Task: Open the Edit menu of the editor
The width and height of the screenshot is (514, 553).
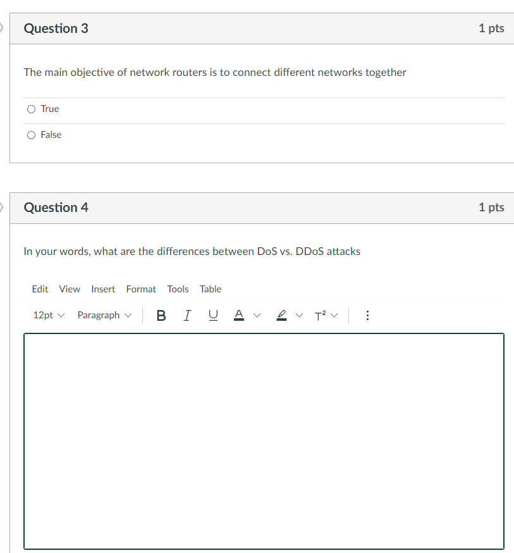Action: click(x=40, y=289)
